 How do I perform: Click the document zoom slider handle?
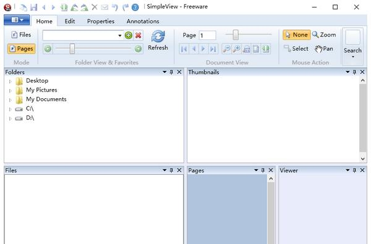236,35
